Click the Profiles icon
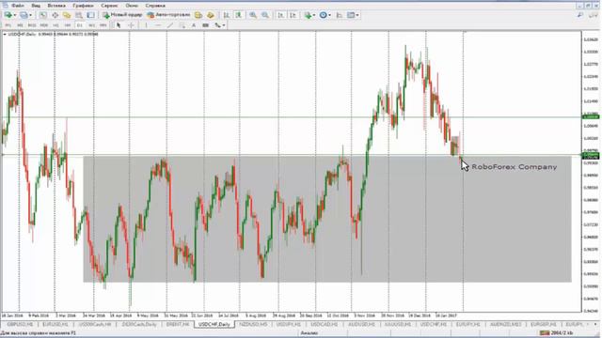The image size is (602, 338). (x=24, y=15)
